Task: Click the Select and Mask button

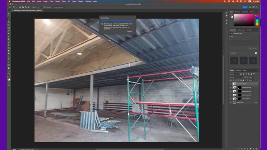Action: 59,7
